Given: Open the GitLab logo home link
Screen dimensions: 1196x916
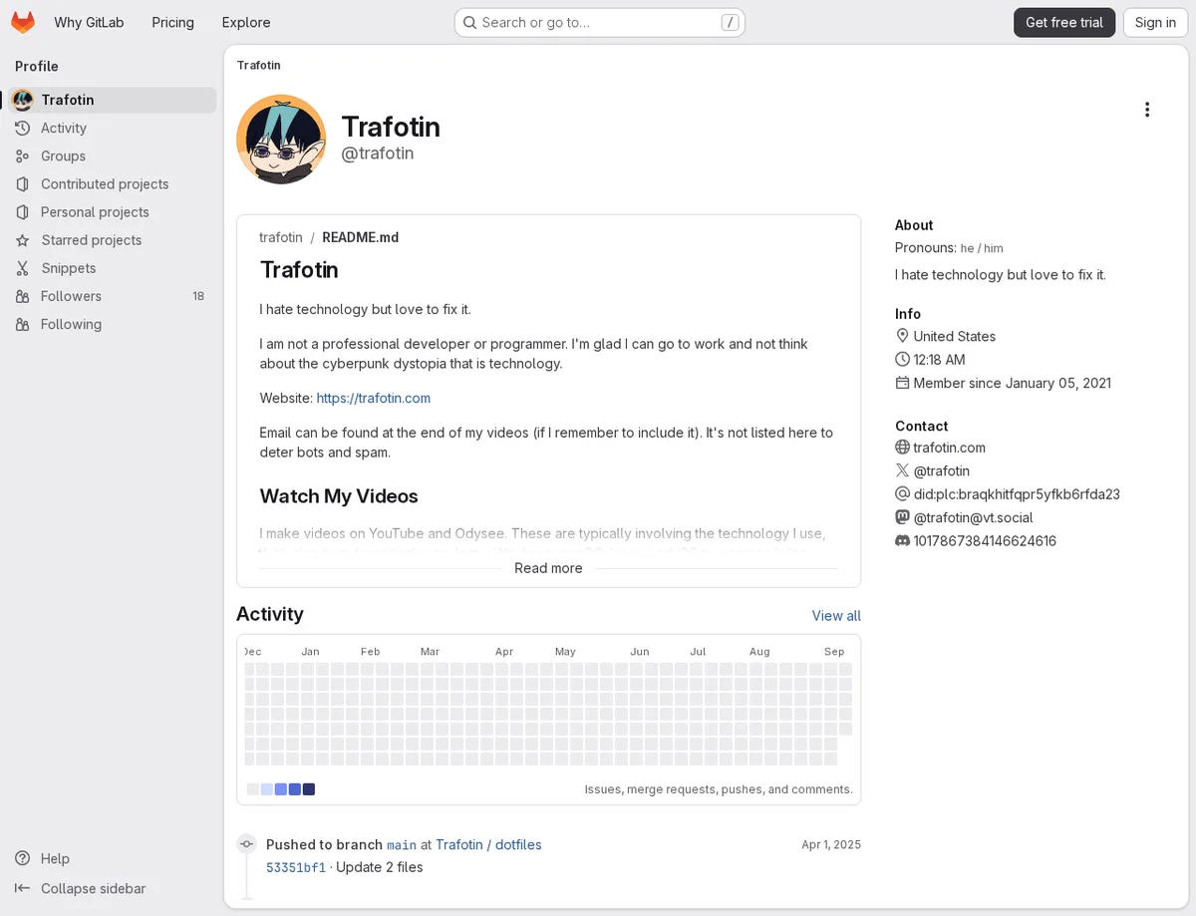Looking at the screenshot, I should [23, 22].
